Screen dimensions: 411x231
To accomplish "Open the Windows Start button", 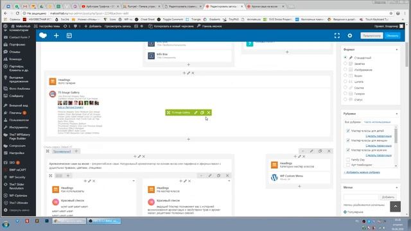I will pyautogui.click(x=6, y=225).
